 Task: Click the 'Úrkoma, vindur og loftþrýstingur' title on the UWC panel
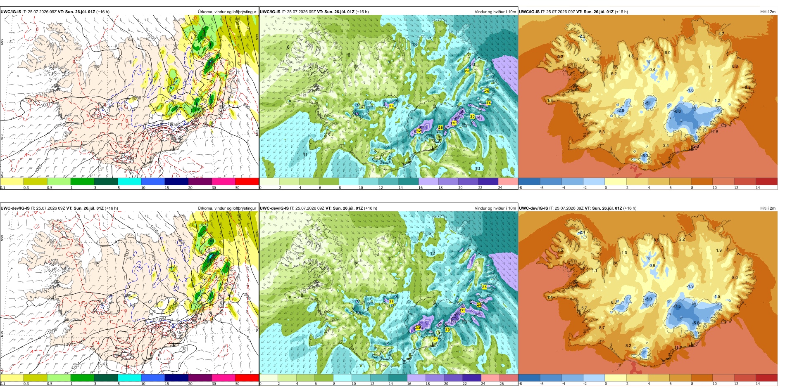(227, 12)
